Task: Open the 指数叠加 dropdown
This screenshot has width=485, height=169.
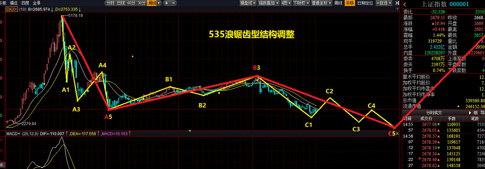Action: pyautogui.click(x=269, y=3)
